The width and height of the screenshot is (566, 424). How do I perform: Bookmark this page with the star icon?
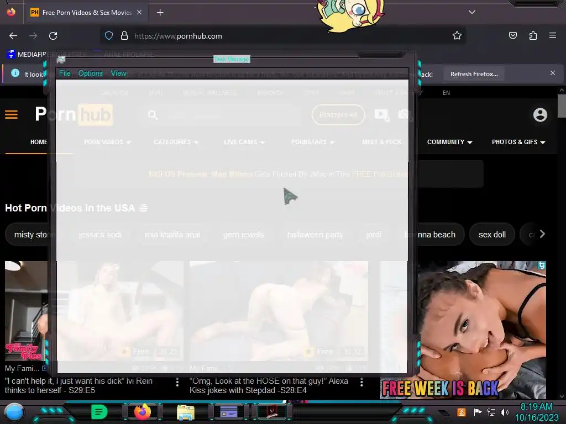point(457,35)
